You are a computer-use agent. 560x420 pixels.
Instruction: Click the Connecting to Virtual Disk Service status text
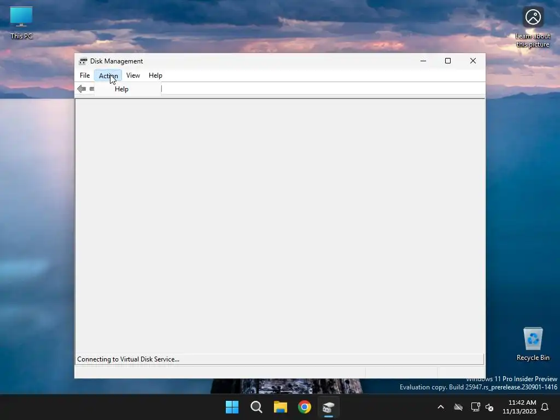click(x=128, y=359)
